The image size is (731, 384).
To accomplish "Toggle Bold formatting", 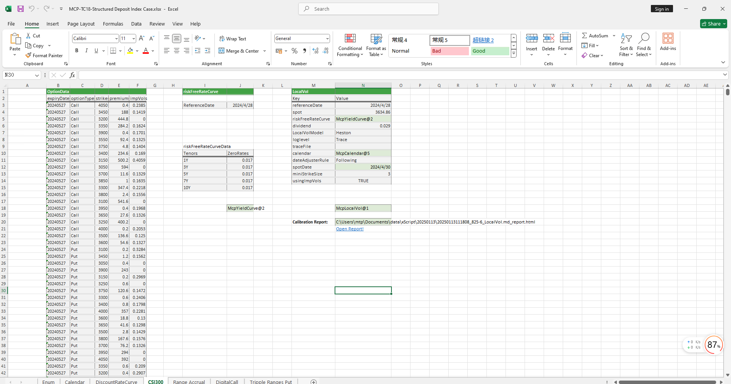I will [77, 50].
